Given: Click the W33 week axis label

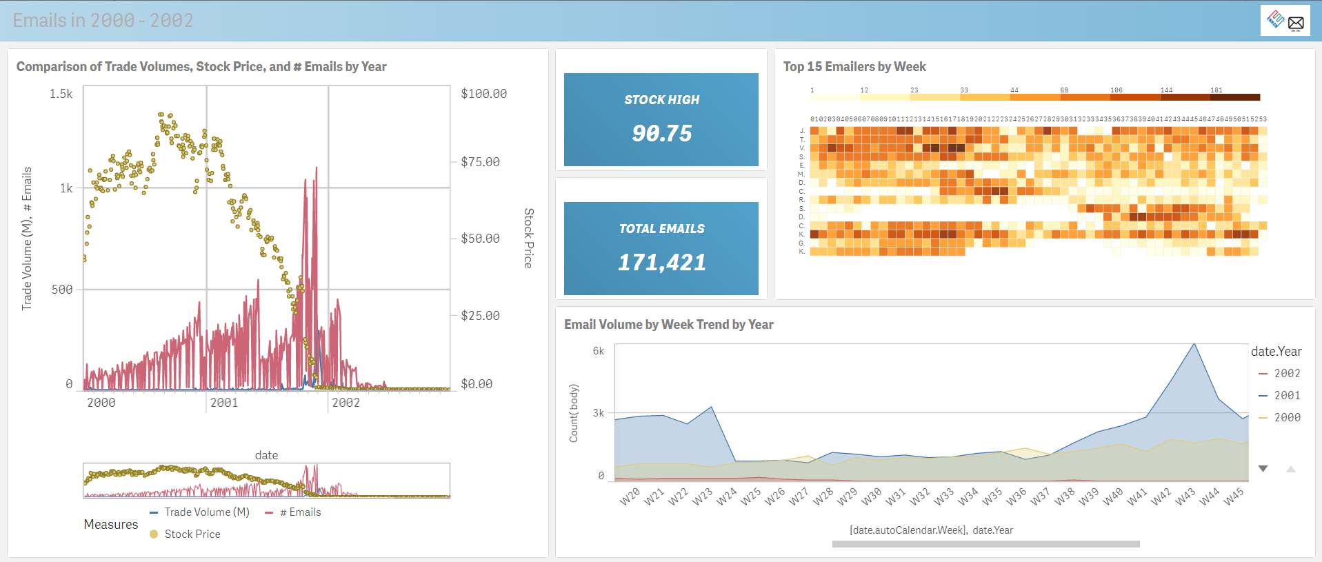Looking at the screenshot, I should click(x=943, y=496).
